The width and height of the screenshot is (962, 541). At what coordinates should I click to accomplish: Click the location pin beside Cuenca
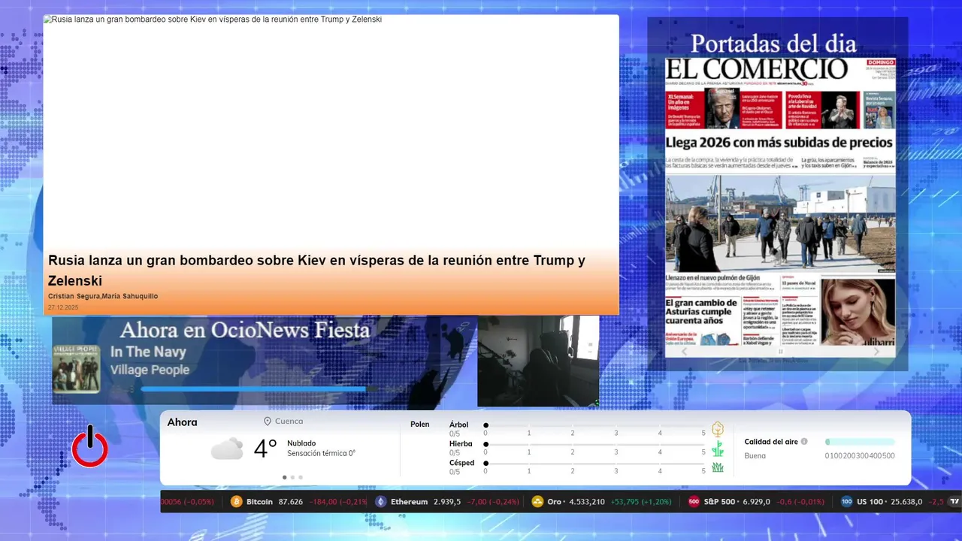coord(268,422)
